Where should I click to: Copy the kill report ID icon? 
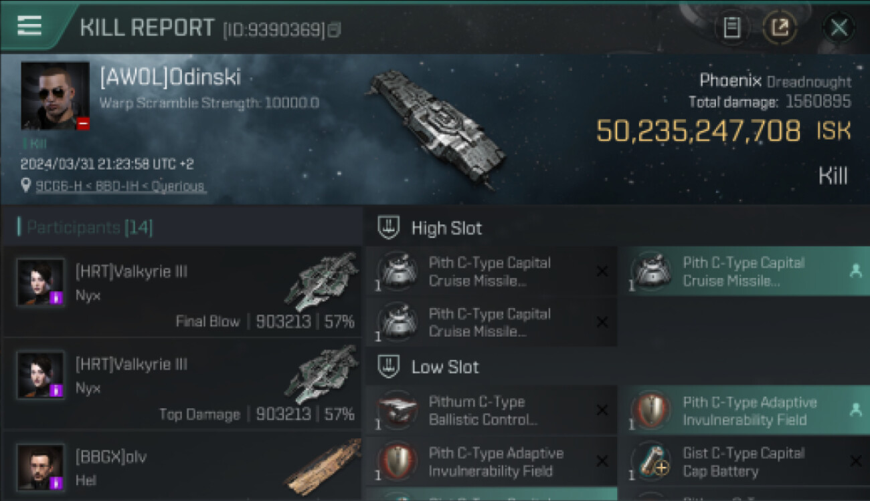pyautogui.click(x=334, y=29)
